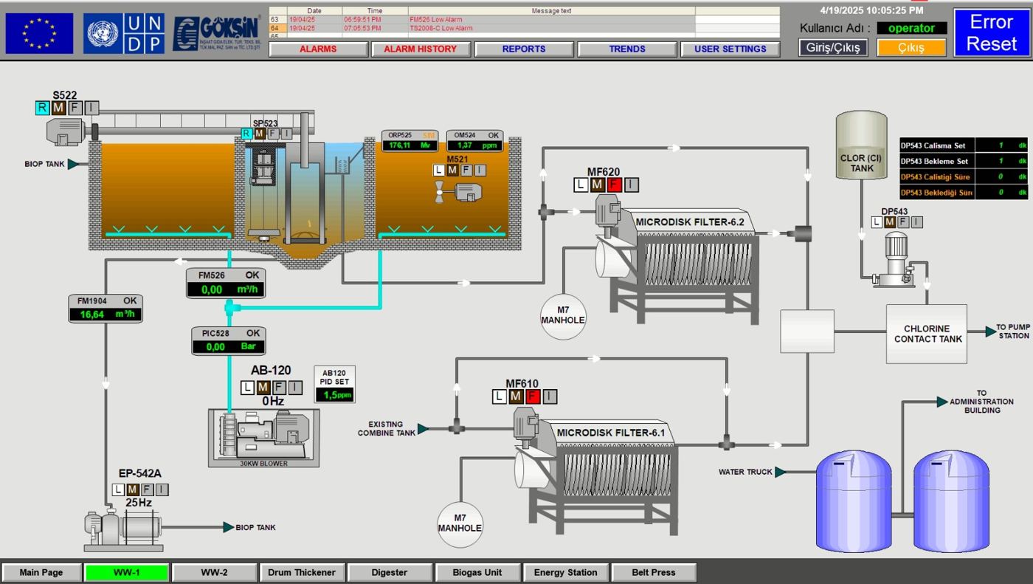Click the EP-542A pump graphic
This screenshot has width=1033, height=584.
tap(123, 529)
